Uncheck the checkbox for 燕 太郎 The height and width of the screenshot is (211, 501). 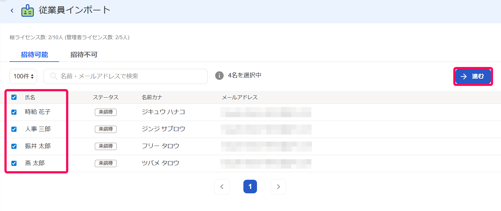pos(14,163)
